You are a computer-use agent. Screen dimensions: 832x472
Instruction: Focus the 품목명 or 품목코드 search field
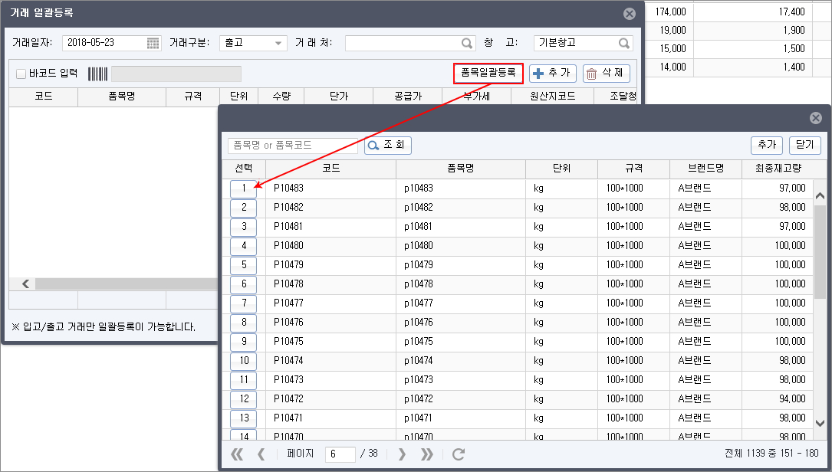tap(293, 146)
